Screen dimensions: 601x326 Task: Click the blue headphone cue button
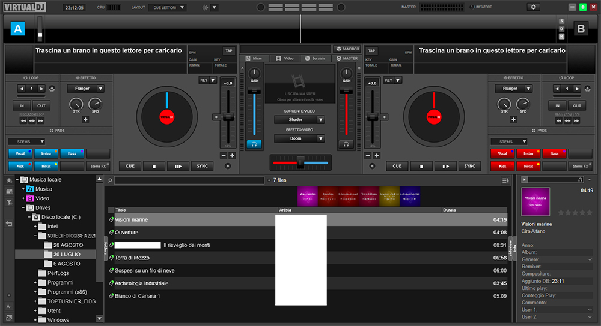[254, 144]
